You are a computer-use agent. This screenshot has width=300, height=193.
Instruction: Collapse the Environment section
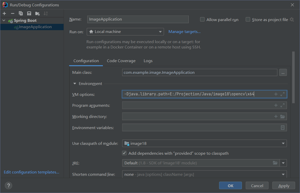[74, 83]
